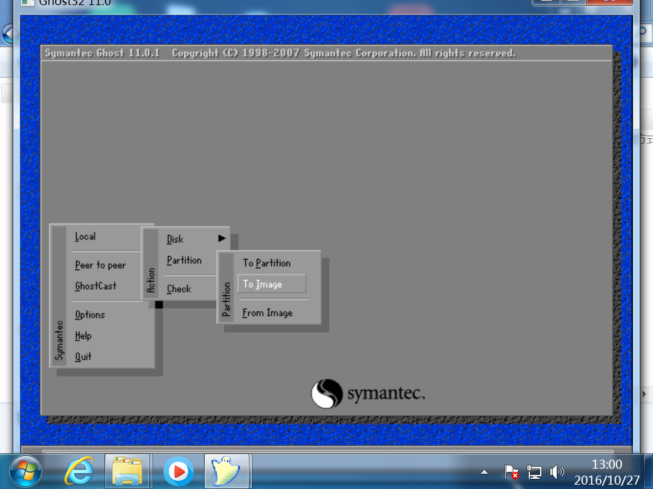Choose GhostCast from the Symantec menu
This screenshot has height=489, width=653.
point(96,286)
